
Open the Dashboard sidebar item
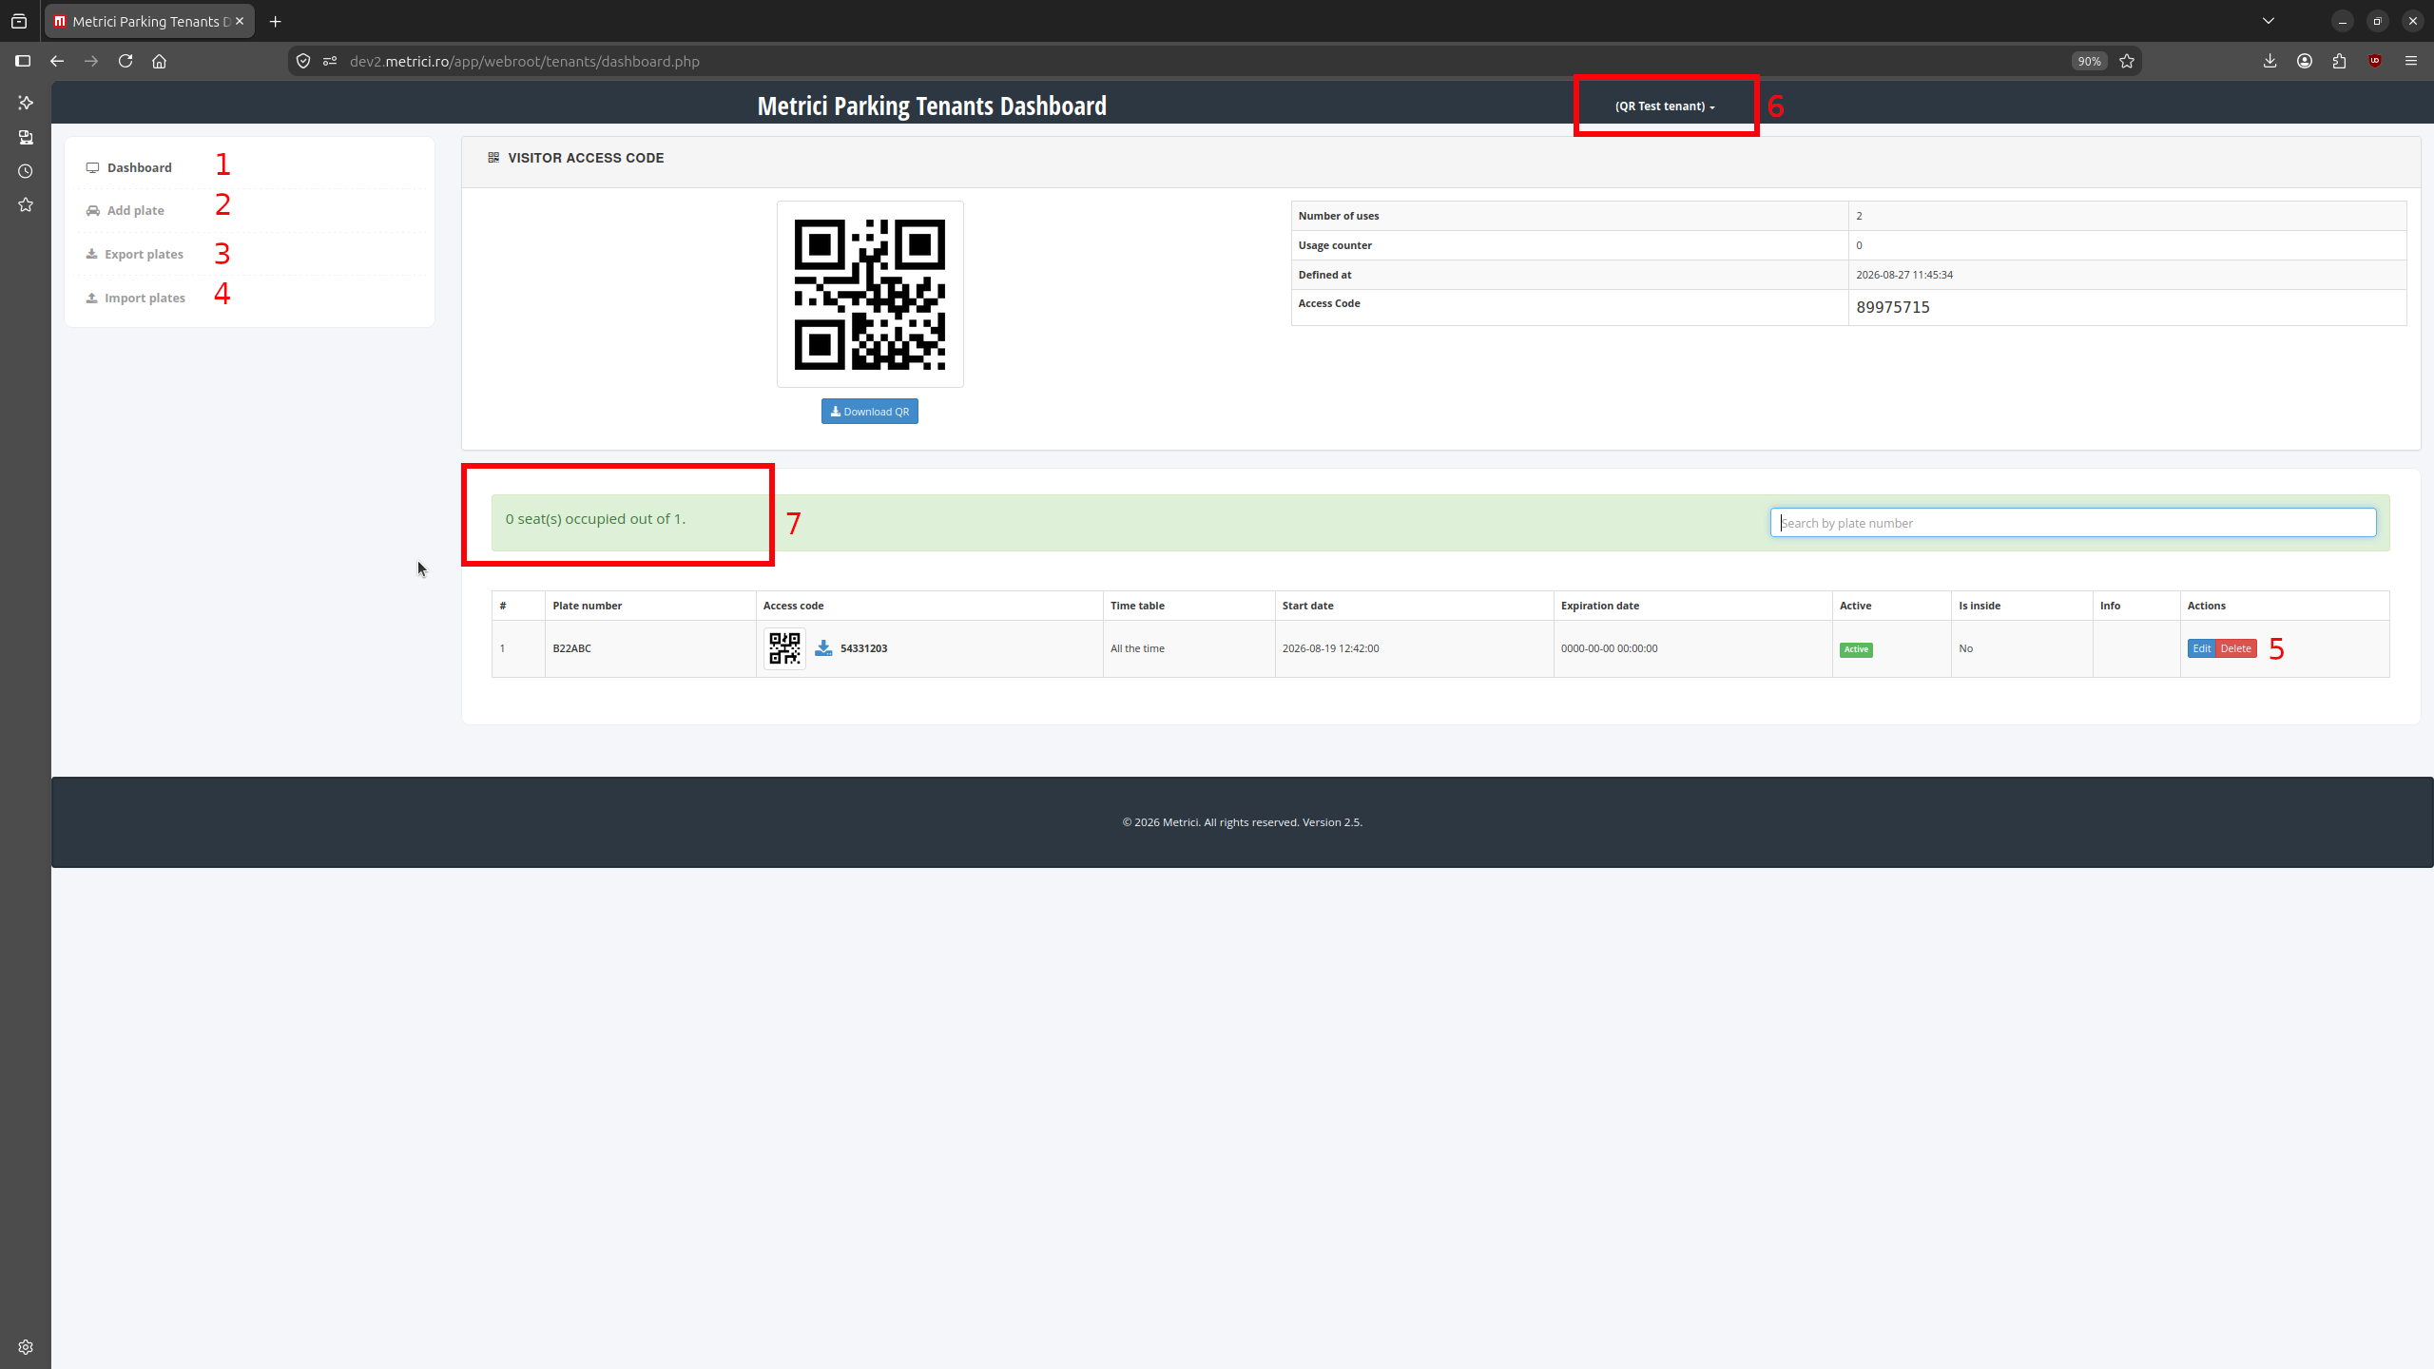click(129, 167)
